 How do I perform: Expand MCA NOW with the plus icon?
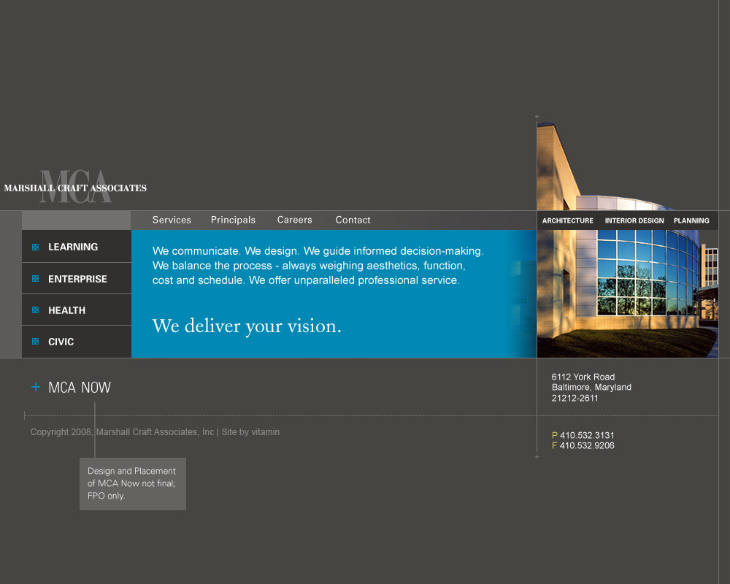(x=36, y=387)
